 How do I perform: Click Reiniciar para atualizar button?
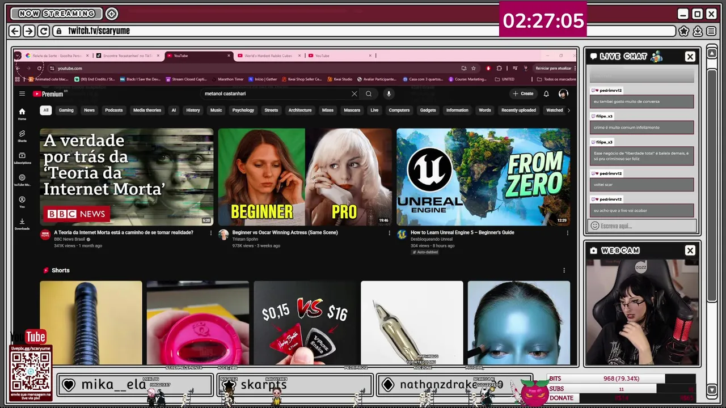[554, 68]
